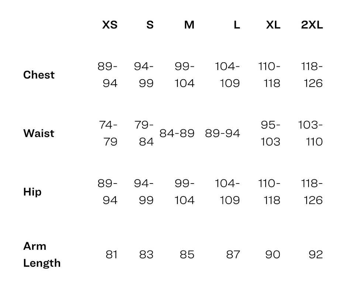Select arm length value 92
This screenshot has height=283, width=348.
tap(316, 255)
